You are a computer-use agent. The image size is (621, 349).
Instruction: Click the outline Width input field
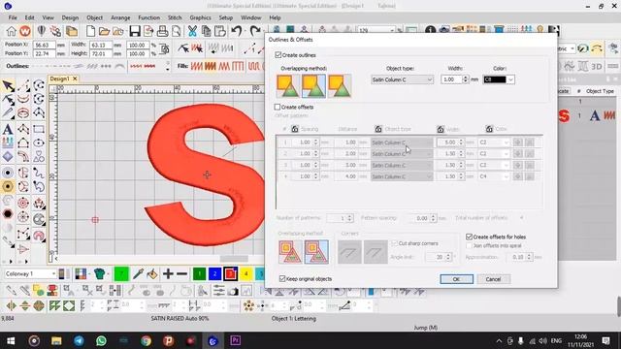(x=451, y=79)
